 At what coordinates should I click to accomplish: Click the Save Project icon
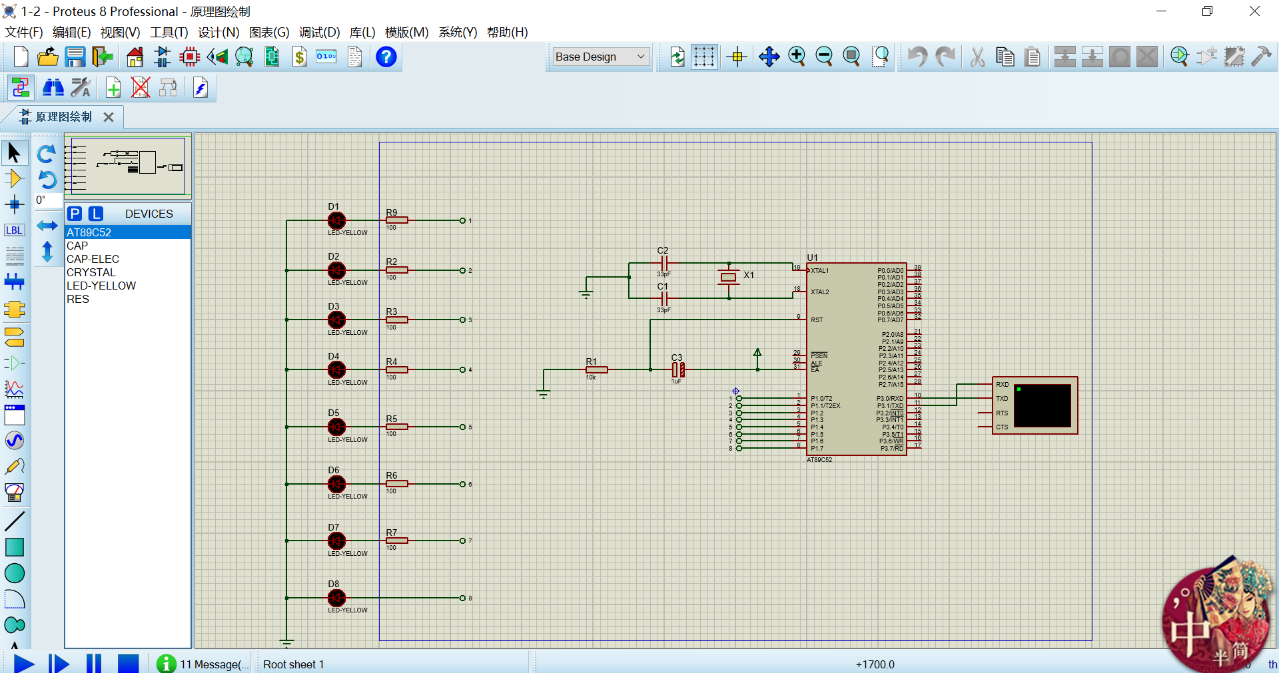click(x=75, y=57)
